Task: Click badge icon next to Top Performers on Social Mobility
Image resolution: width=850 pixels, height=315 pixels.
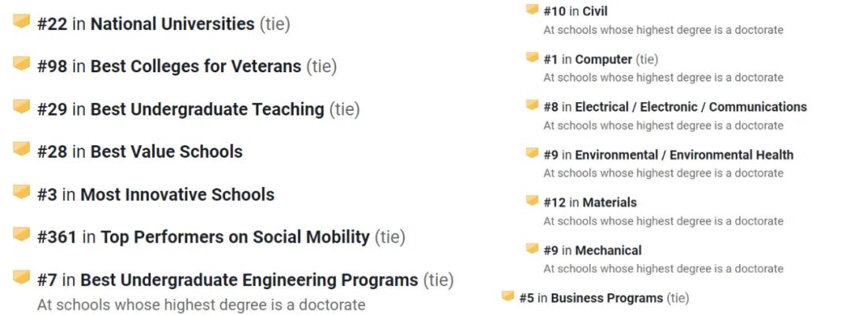Action: (x=22, y=234)
